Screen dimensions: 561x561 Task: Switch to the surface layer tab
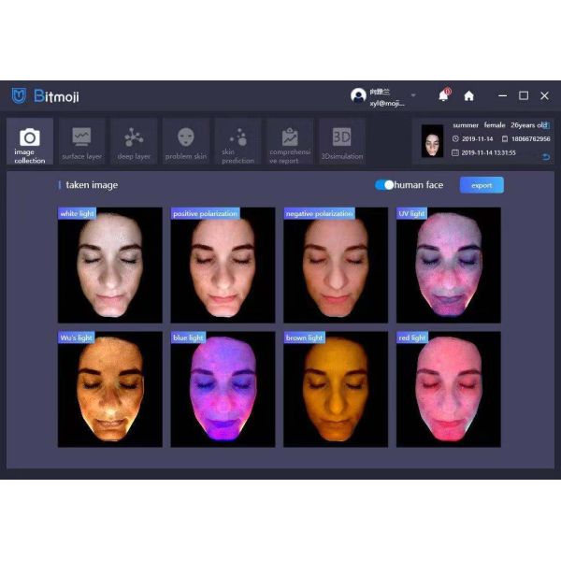pos(82,142)
